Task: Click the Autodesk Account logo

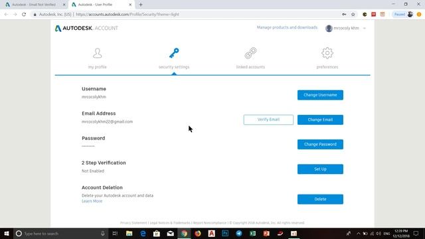Action: 86,28
